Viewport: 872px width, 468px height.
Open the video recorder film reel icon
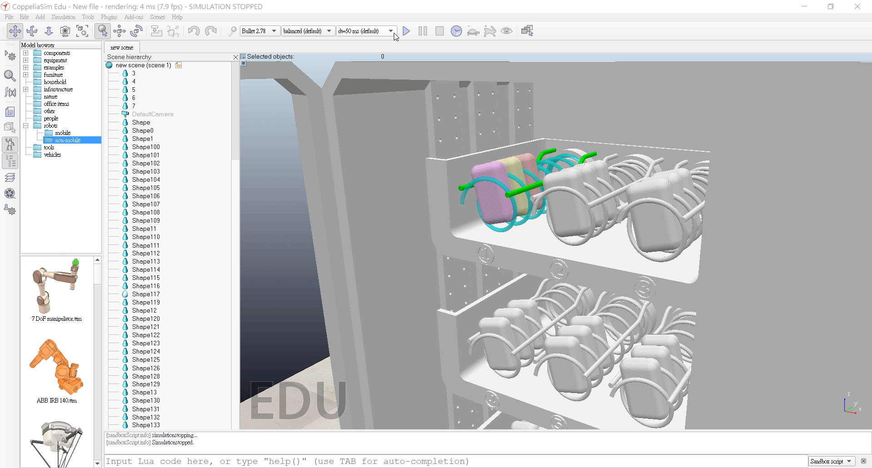point(10,194)
